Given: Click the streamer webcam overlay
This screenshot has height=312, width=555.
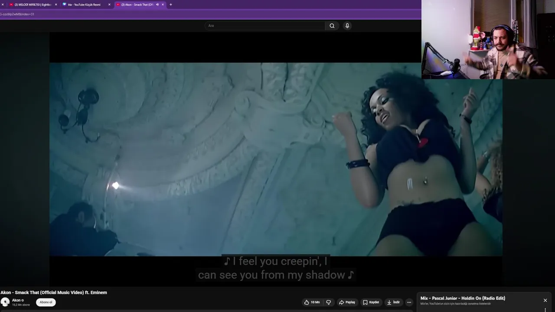Looking at the screenshot, I should click(488, 39).
